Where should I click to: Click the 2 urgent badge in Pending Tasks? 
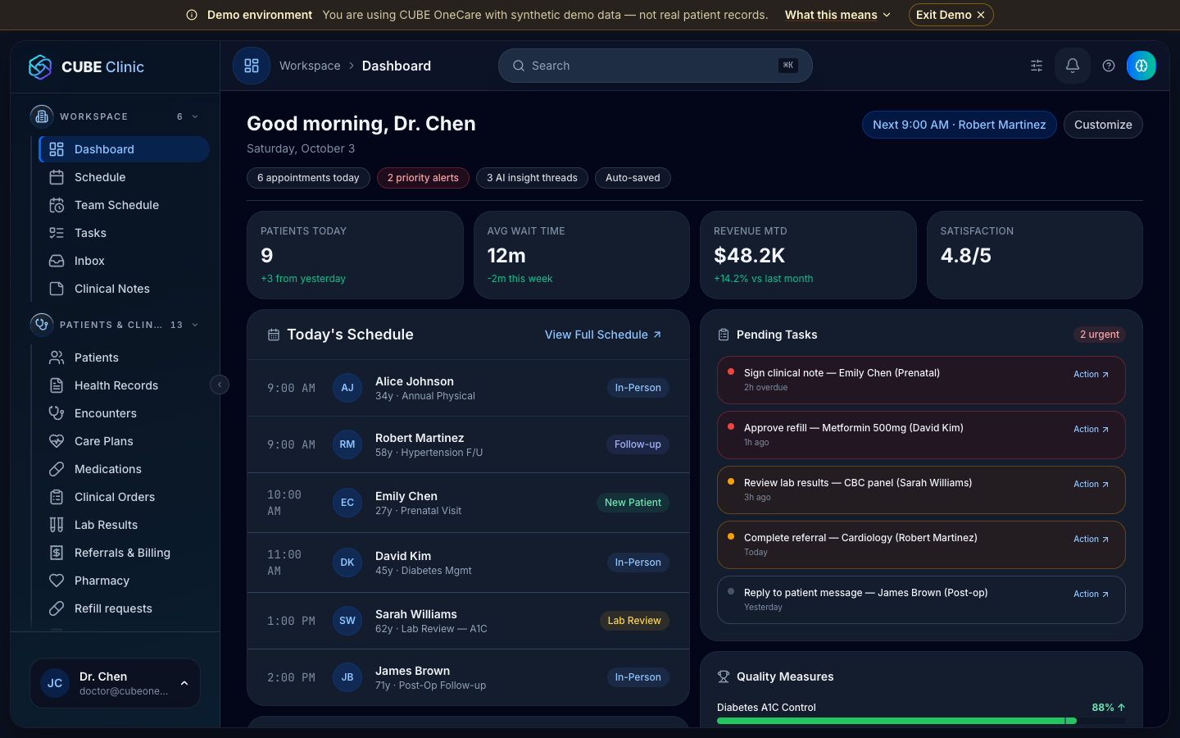point(1099,335)
